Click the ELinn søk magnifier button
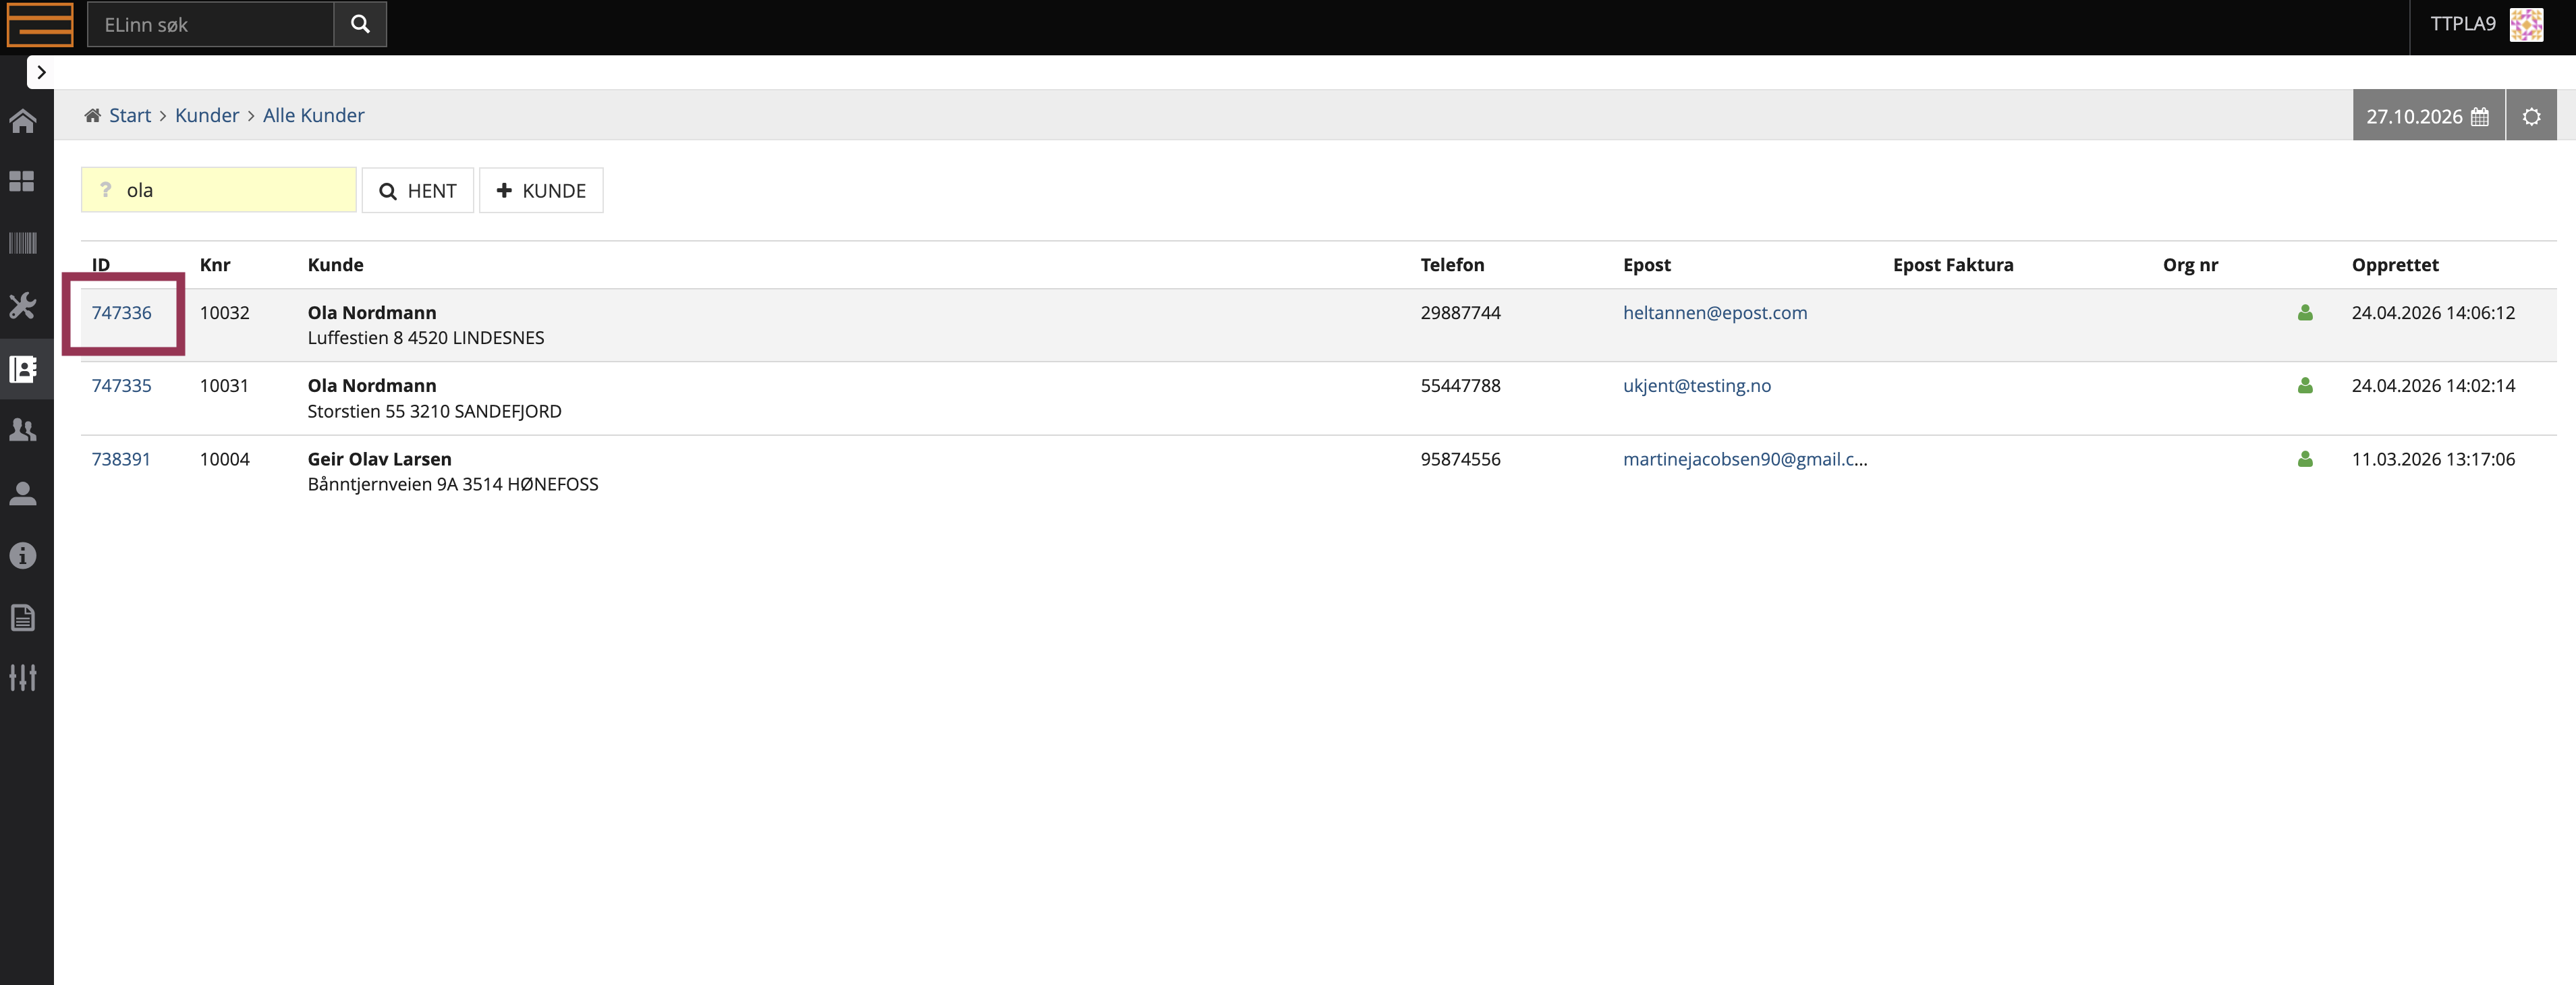The width and height of the screenshot is (2576, 985). [360, 24]
